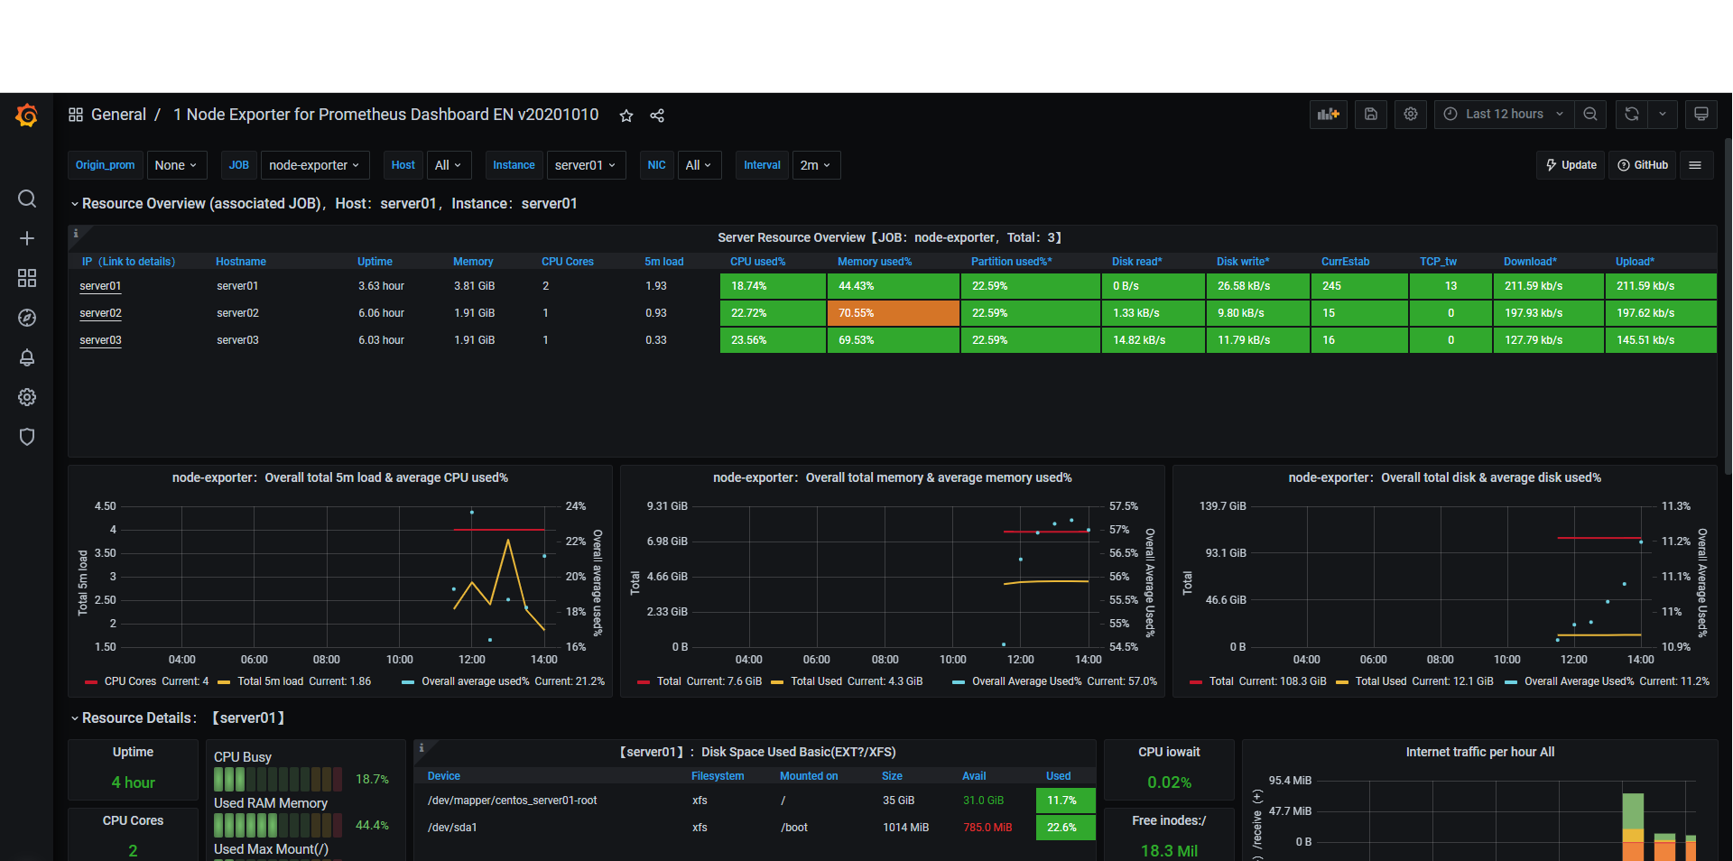
Task: Open dashboard settings gear in top bar
Action: [1411, 115]
